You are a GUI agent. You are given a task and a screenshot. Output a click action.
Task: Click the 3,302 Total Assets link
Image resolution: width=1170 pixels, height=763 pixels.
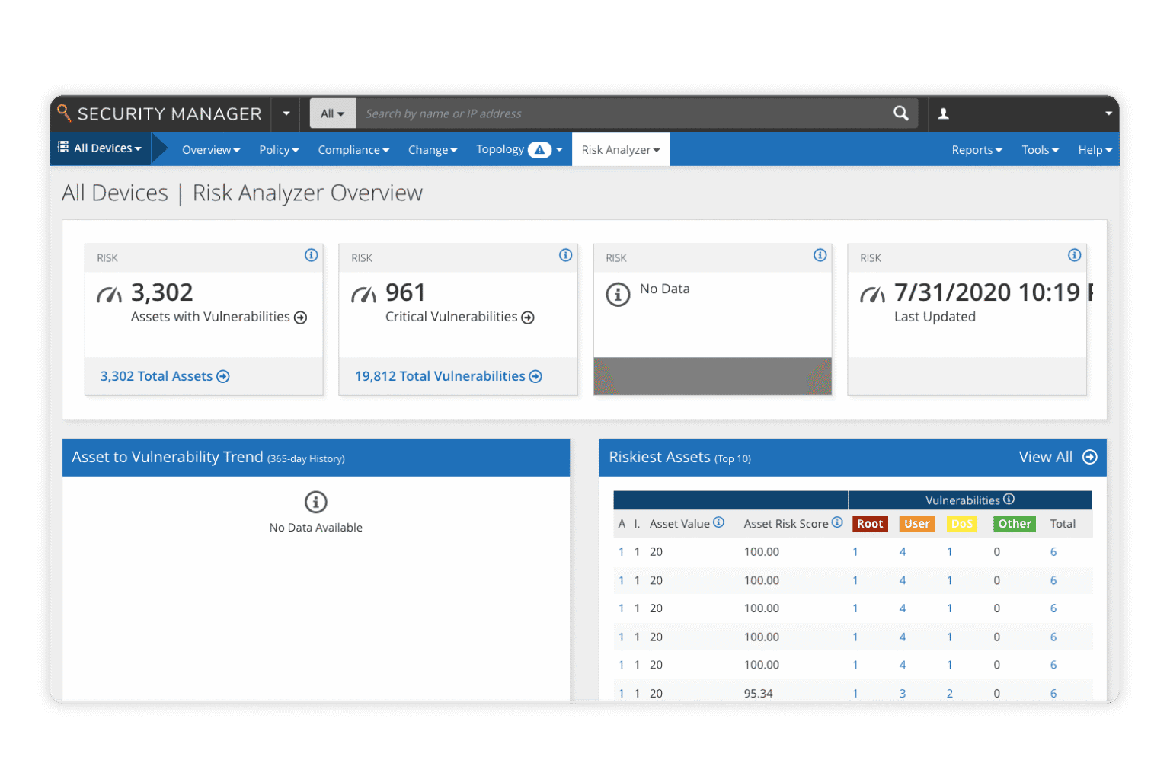click(157, 375)
